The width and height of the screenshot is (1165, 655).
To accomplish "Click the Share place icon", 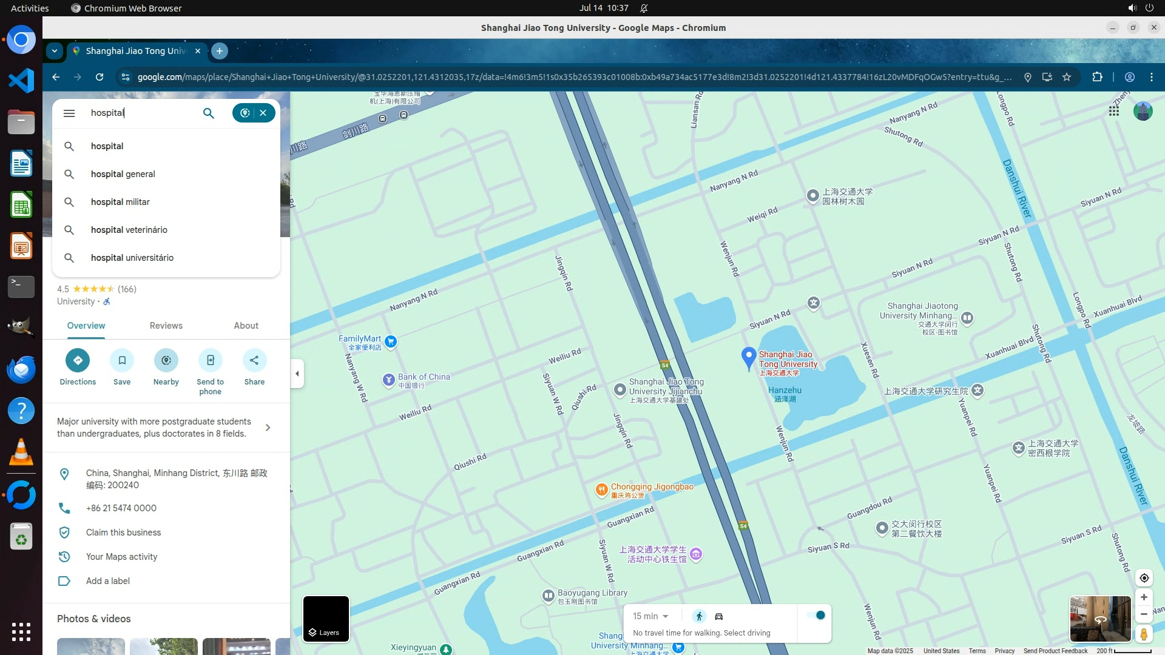I will tap(254, 360).
